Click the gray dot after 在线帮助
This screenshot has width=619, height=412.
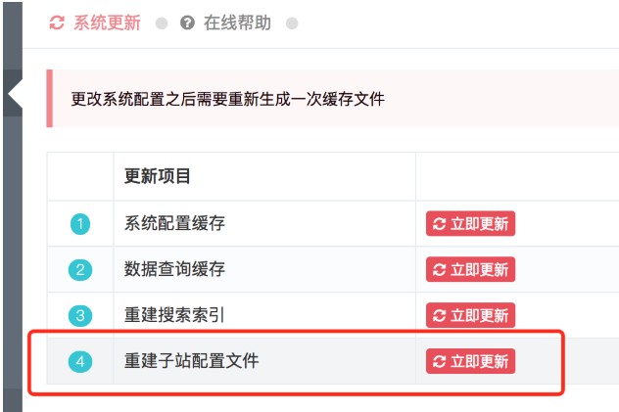[x=292, y=23]
